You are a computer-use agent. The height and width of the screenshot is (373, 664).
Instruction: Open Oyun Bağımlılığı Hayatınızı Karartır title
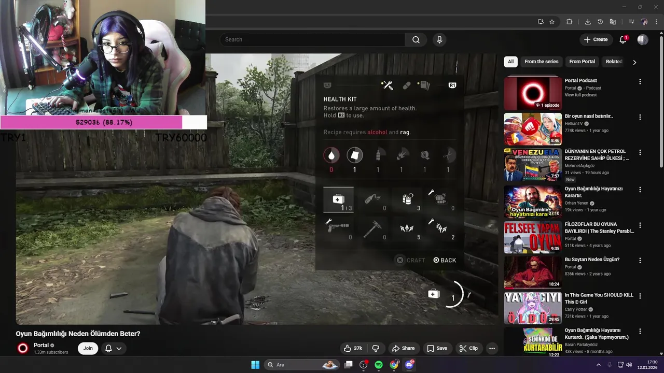pos(593,192)
